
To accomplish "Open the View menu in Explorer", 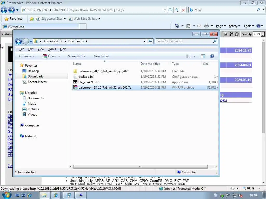I will [41, 49].
